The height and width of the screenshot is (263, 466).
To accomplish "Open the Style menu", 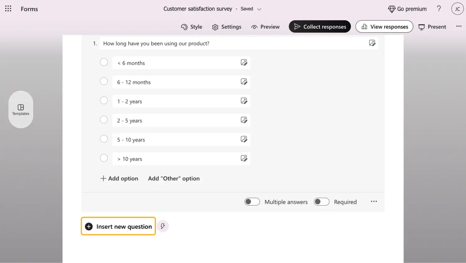I will point(192,27).
